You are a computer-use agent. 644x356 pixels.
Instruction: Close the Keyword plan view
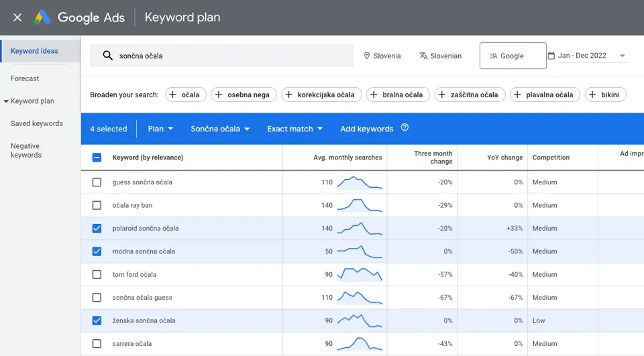(17, 17)
